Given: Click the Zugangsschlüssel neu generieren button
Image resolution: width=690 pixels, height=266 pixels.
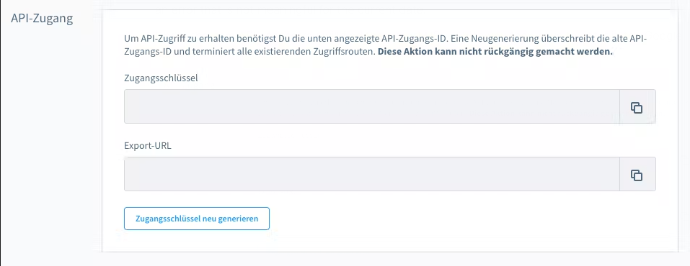Looking at the screenshot, I should pyautogui.click(x=197, y=219).
